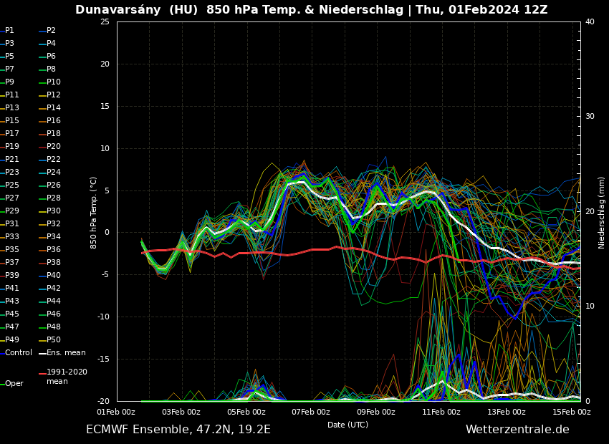
Task: Click the P25 legend entry
Action: click(x=12, y=185)
